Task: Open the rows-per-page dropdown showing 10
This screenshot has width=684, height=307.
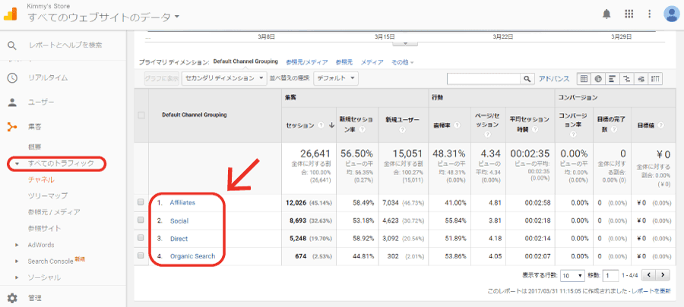Action: pos(573,275)
